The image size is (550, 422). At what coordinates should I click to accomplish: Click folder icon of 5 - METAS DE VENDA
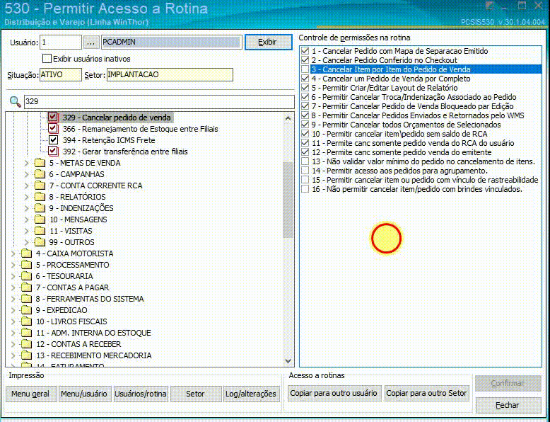click(40, 163)
